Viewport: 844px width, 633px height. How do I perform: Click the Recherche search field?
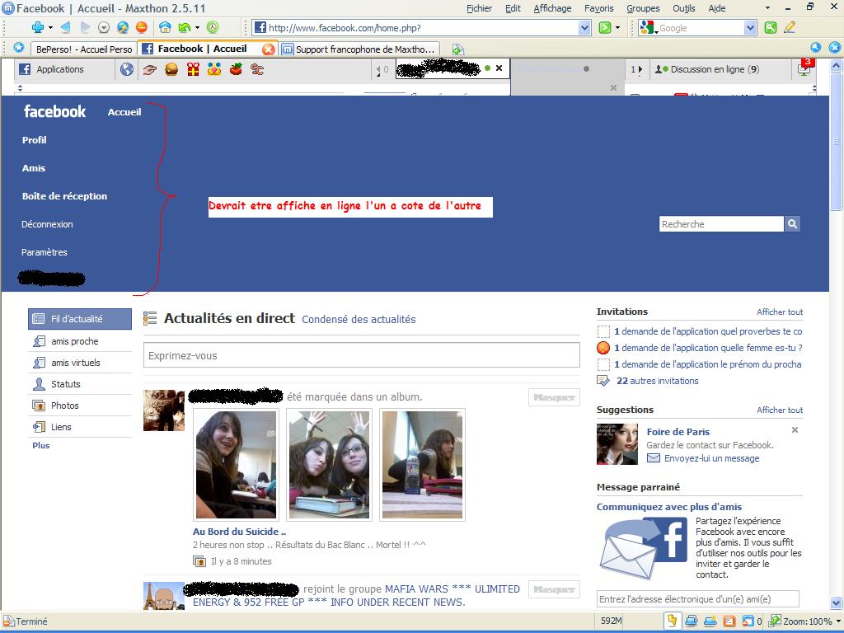click(721, 224)
